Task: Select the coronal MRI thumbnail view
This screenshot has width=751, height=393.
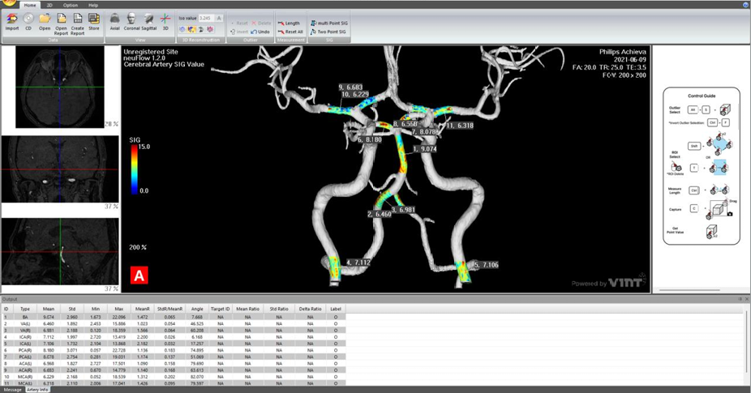Action: click(60, 169)
